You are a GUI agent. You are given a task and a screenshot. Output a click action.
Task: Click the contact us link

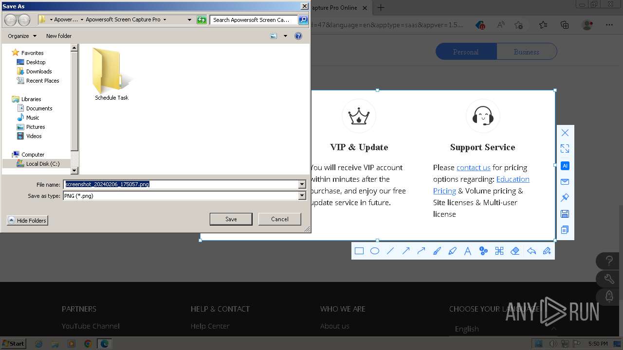473,167
